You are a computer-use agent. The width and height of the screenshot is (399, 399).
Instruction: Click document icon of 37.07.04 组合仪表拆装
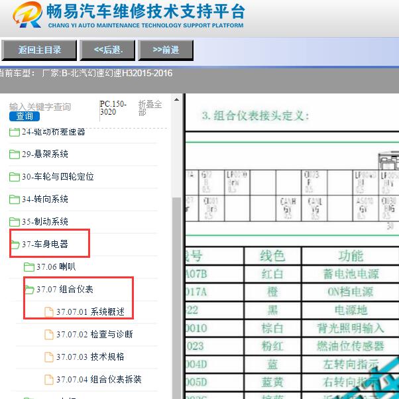point(49,379)
